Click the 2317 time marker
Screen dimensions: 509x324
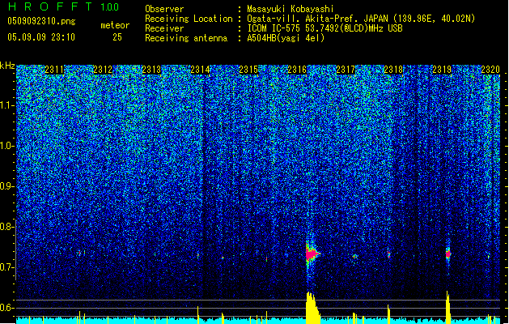pyautogui.click(x=346, y=70)
